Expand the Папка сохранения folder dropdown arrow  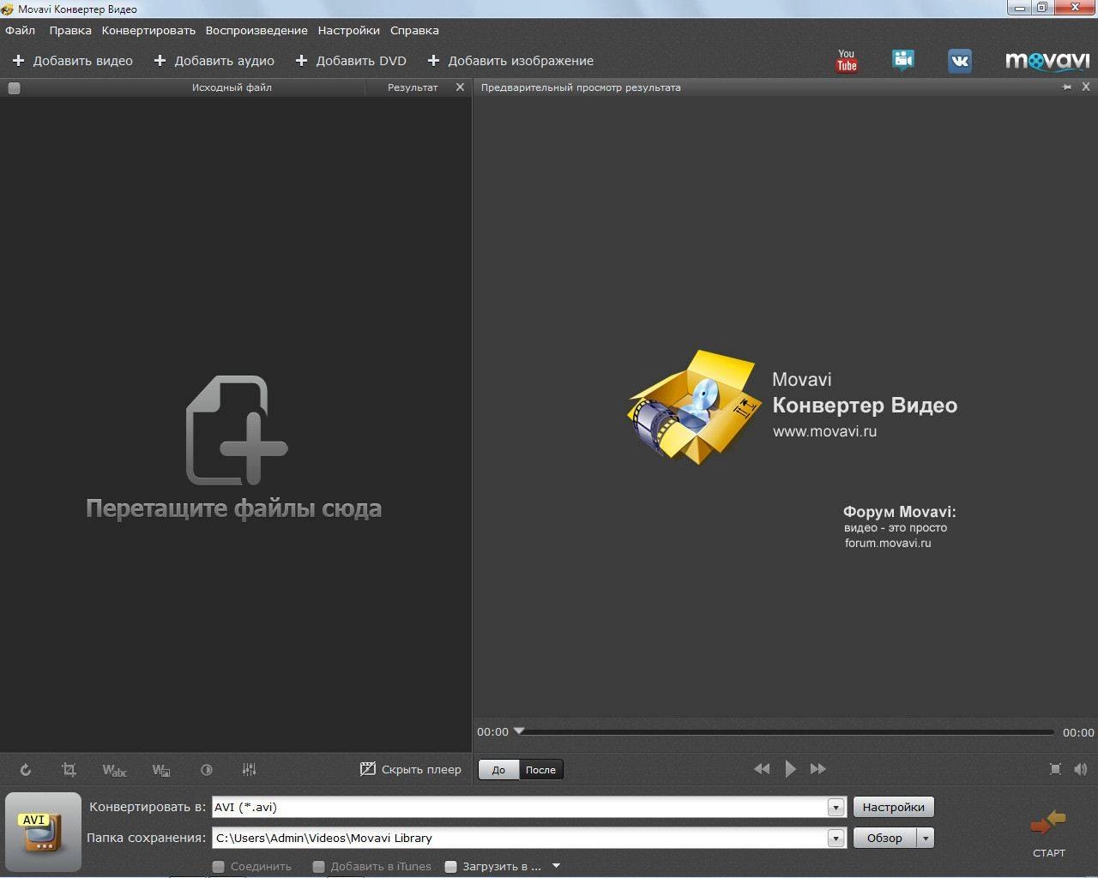tap(836, 838)
